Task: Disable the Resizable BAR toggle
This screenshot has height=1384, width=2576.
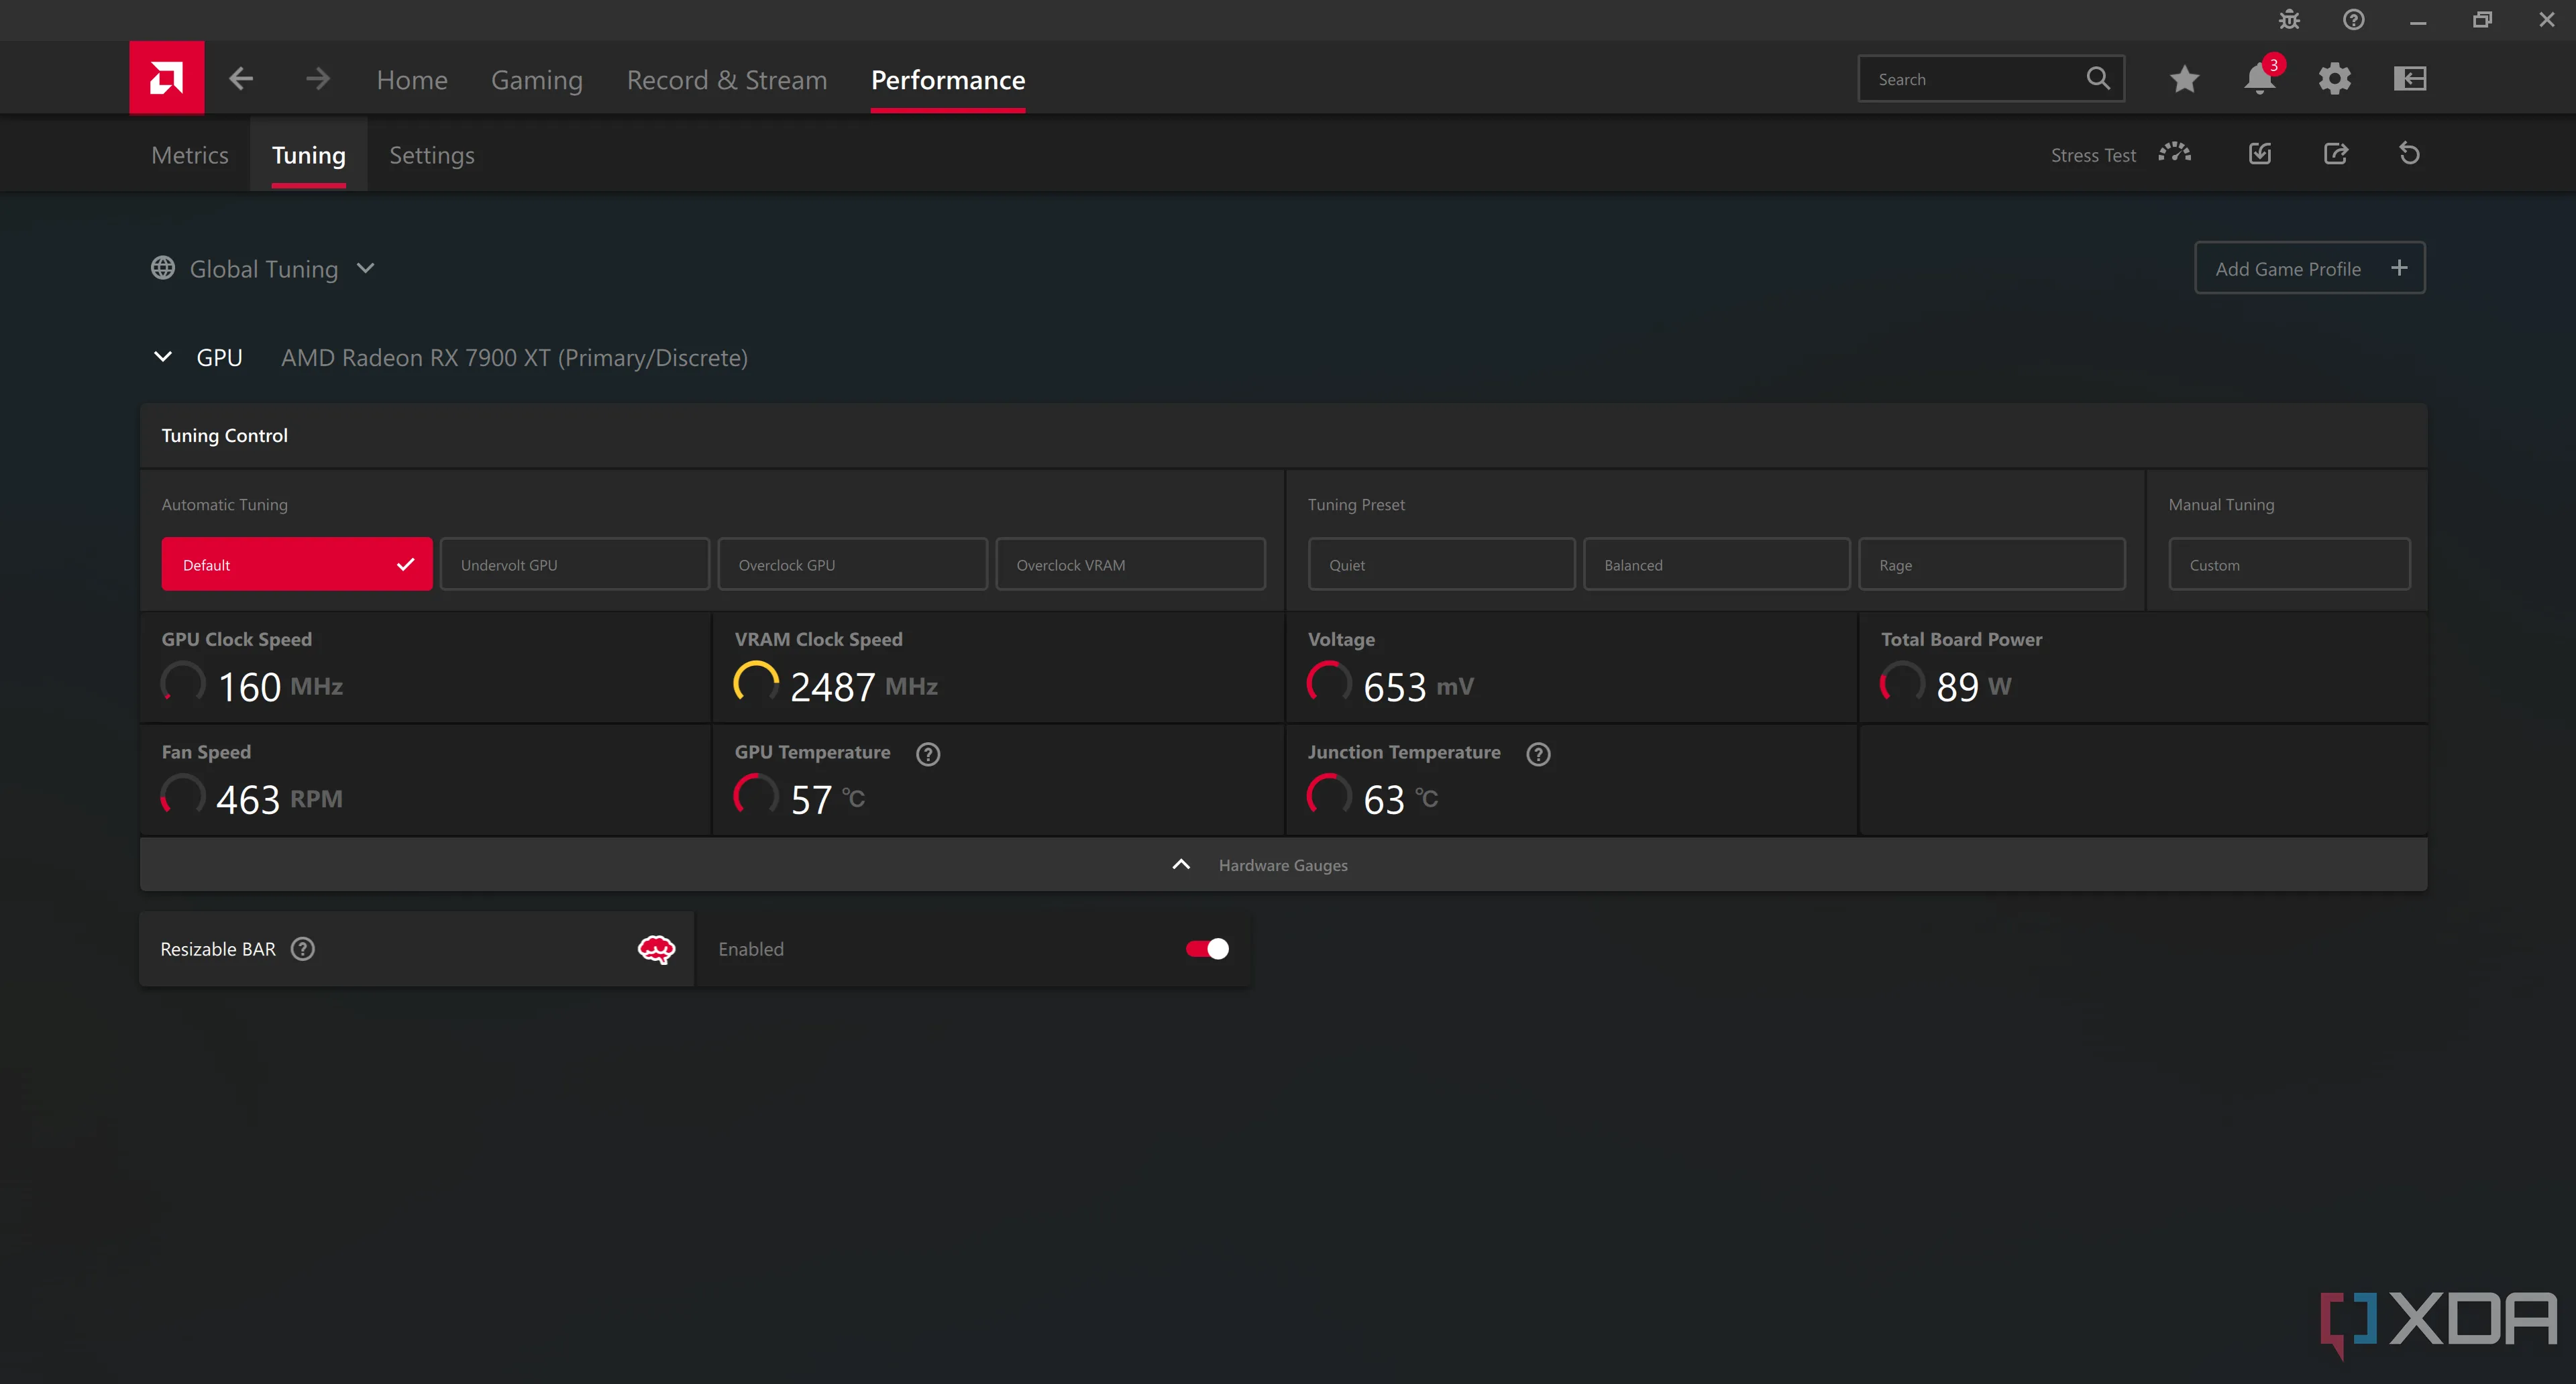Action: click(x=1207, y=949)
